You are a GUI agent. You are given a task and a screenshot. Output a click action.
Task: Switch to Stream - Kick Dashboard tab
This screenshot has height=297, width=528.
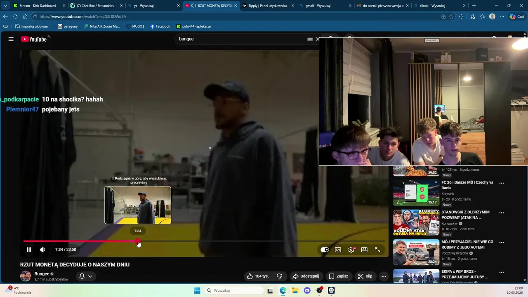(x=38, y=6)
